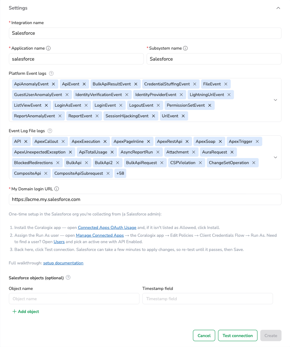
Task: Remove the ApexTrigger tag
Action: pos(257,141)
